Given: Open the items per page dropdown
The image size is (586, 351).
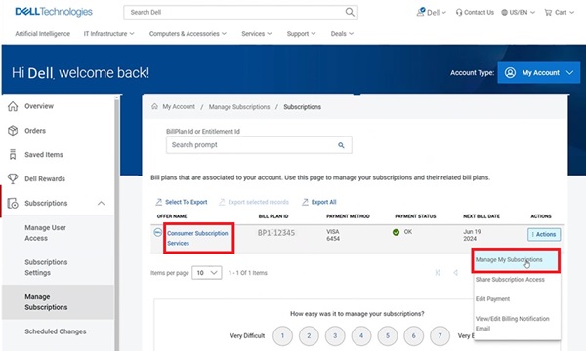Looking at the screenshot, I should pos(207,273).
